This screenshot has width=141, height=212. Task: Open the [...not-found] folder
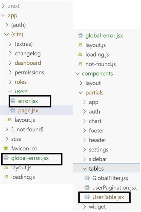(27, 129)
